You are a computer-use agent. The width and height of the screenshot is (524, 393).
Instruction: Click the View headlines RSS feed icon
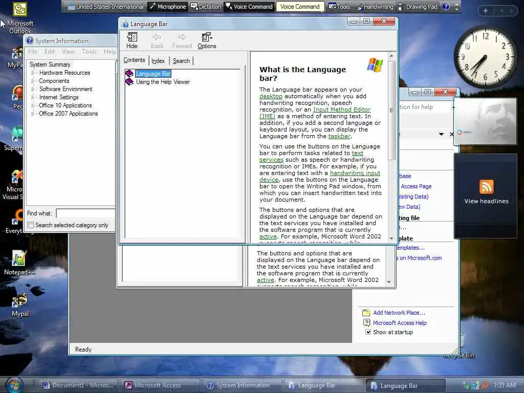pos(486,187)
